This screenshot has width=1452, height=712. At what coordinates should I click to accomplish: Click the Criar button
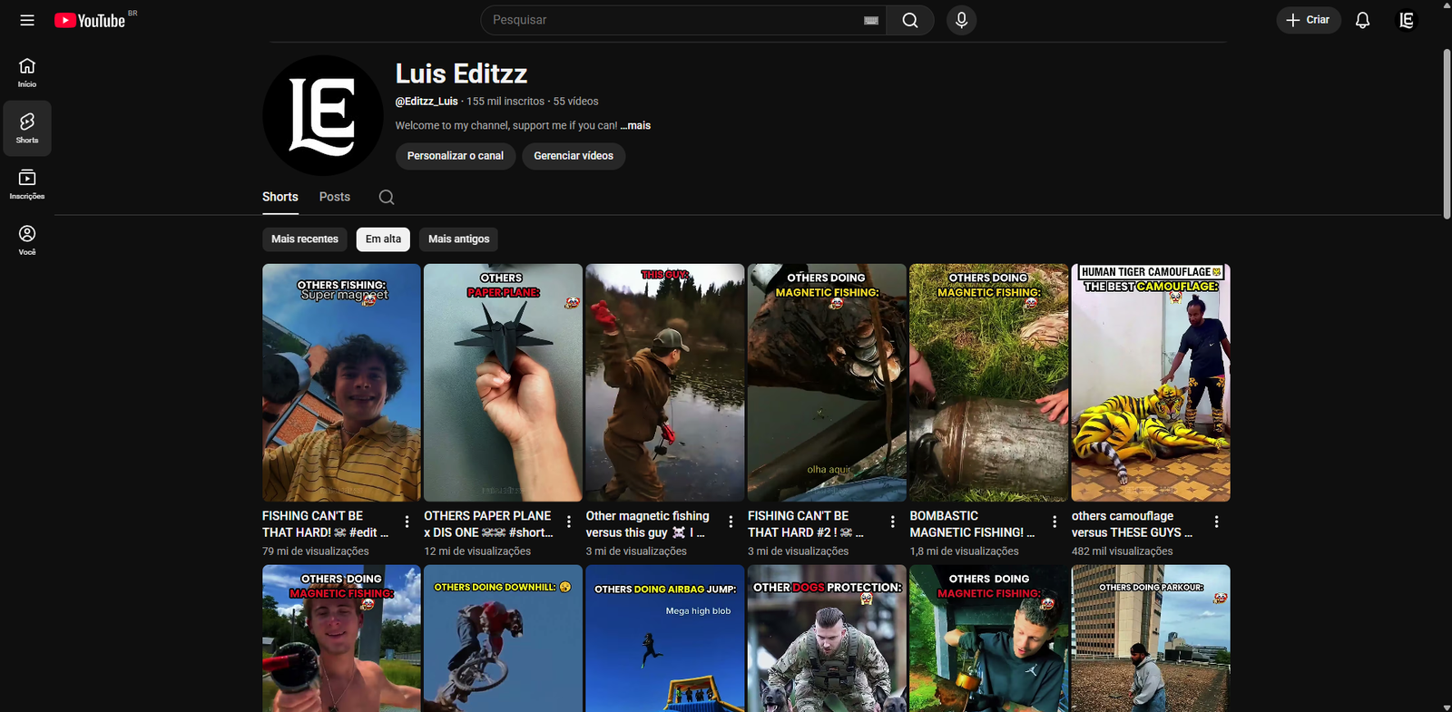point(1309,20)
